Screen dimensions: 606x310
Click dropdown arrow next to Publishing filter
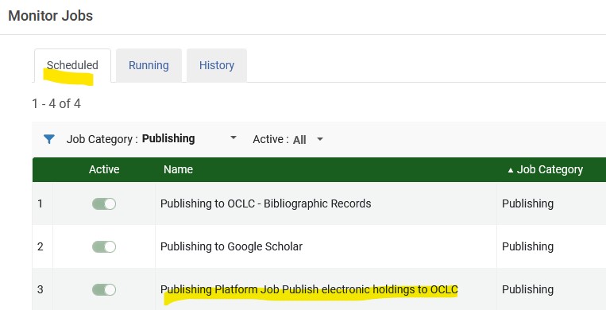233,138
